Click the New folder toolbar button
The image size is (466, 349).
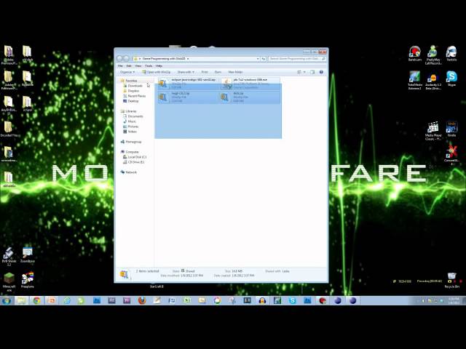point(235,72)
